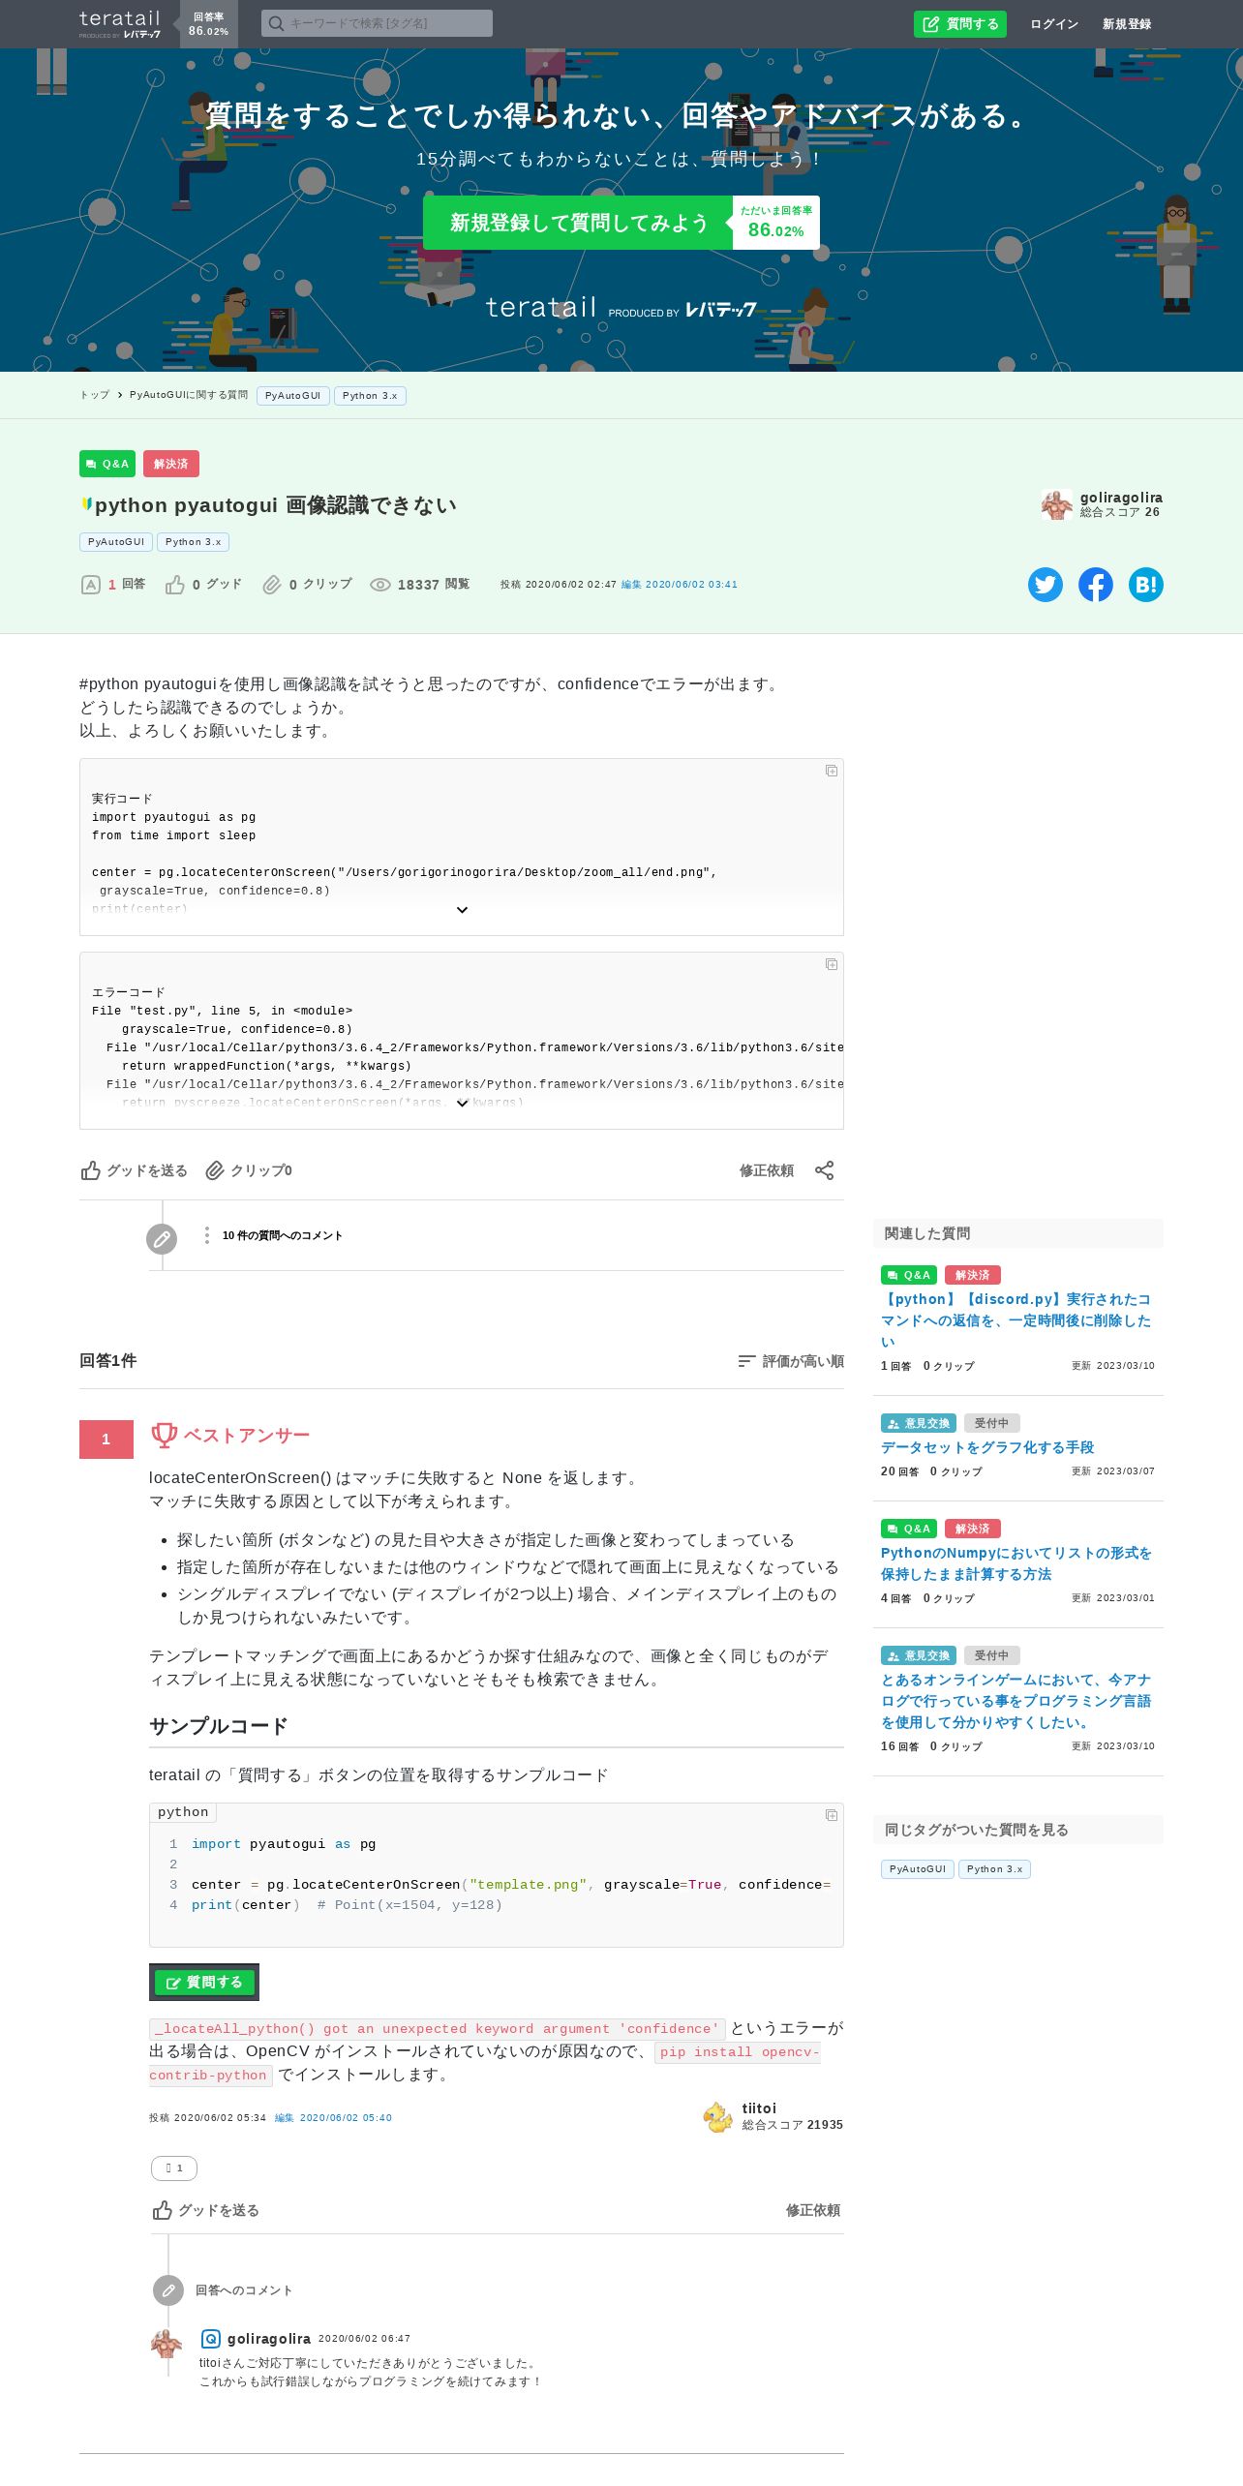The width and height of the screenshot is (1243, 2486).
Task: Share on Hatena Bookmark
Action: click(x=1146, y=585)
